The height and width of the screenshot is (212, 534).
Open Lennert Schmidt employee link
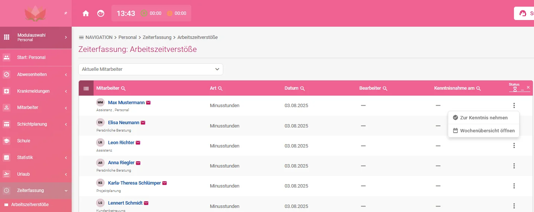[x=125, y=203]
